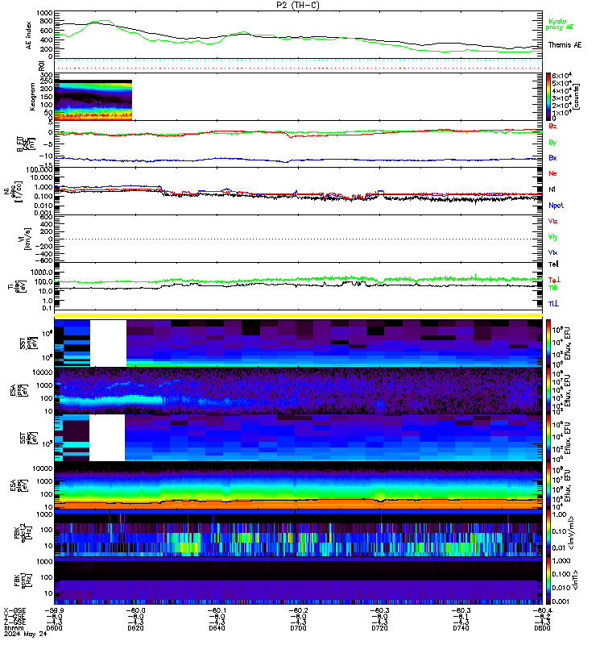604x645 pixels.
Task: Click the 0640 time tick label
Action: 217,628
